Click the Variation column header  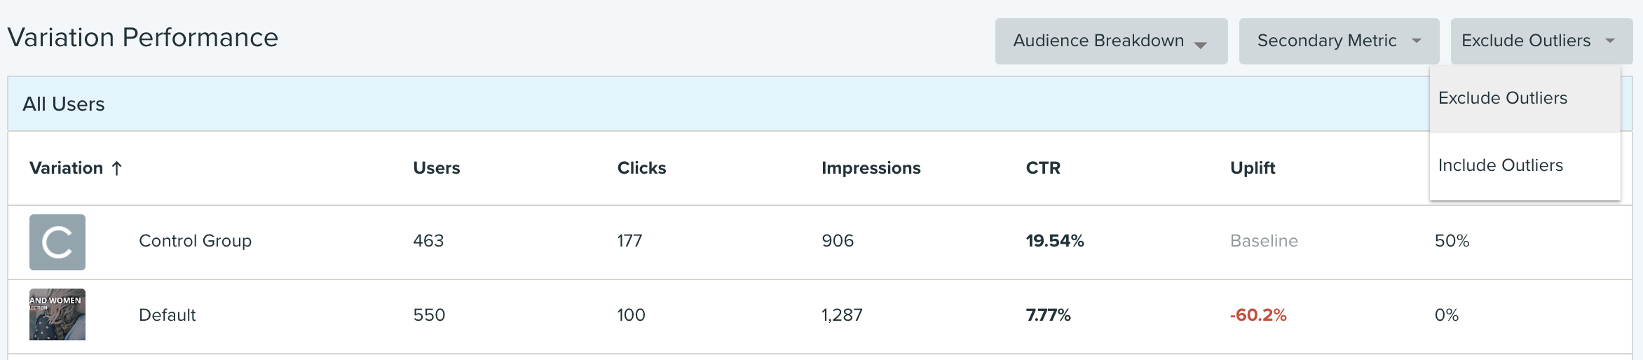[x=67, y=168]
